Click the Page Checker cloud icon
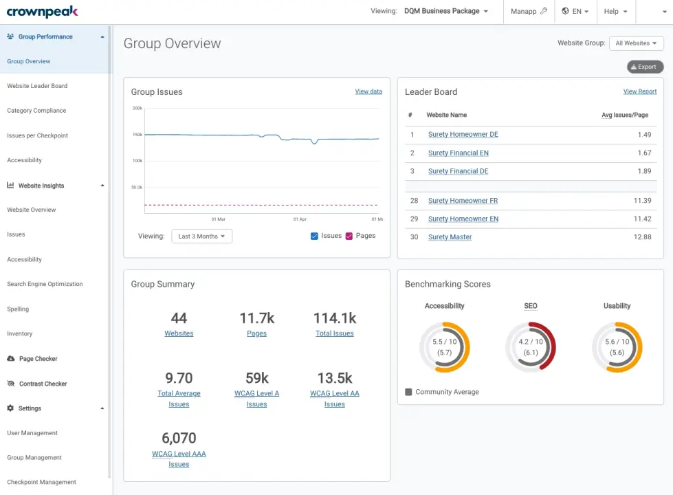The height and width of the screenshot is (495, 673). coord(11,358)
